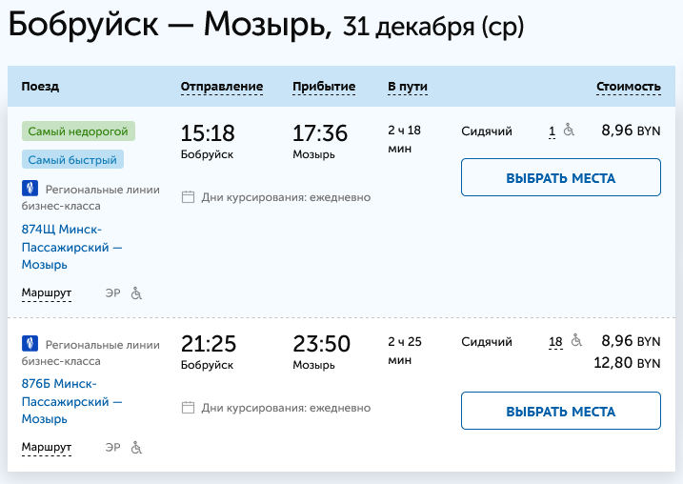Screen dimensions: 683x484
Task: Sort results by В пути duration
Action: (407, 87)
